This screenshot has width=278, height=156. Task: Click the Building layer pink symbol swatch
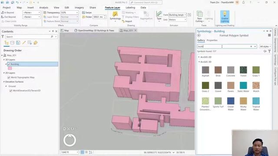coord(10,68)
